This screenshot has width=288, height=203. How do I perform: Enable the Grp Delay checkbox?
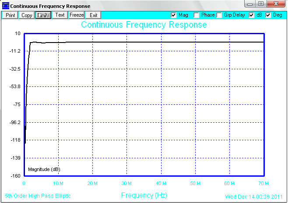pyautogui.click(x=219, y=15)
